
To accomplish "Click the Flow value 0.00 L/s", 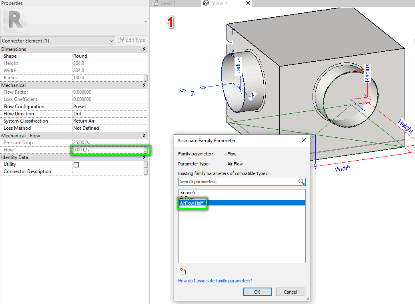I will click(108, 150).
